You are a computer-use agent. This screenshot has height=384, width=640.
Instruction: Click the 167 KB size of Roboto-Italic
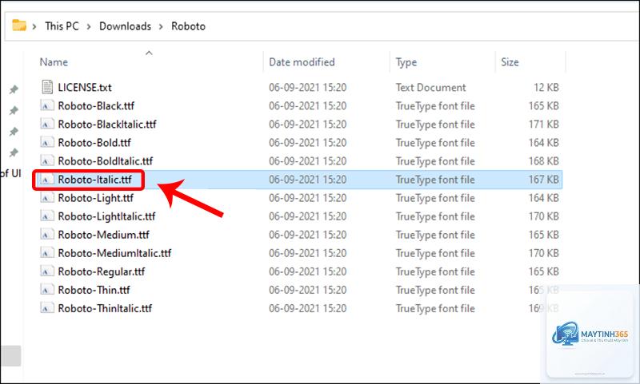click(544, 180)
